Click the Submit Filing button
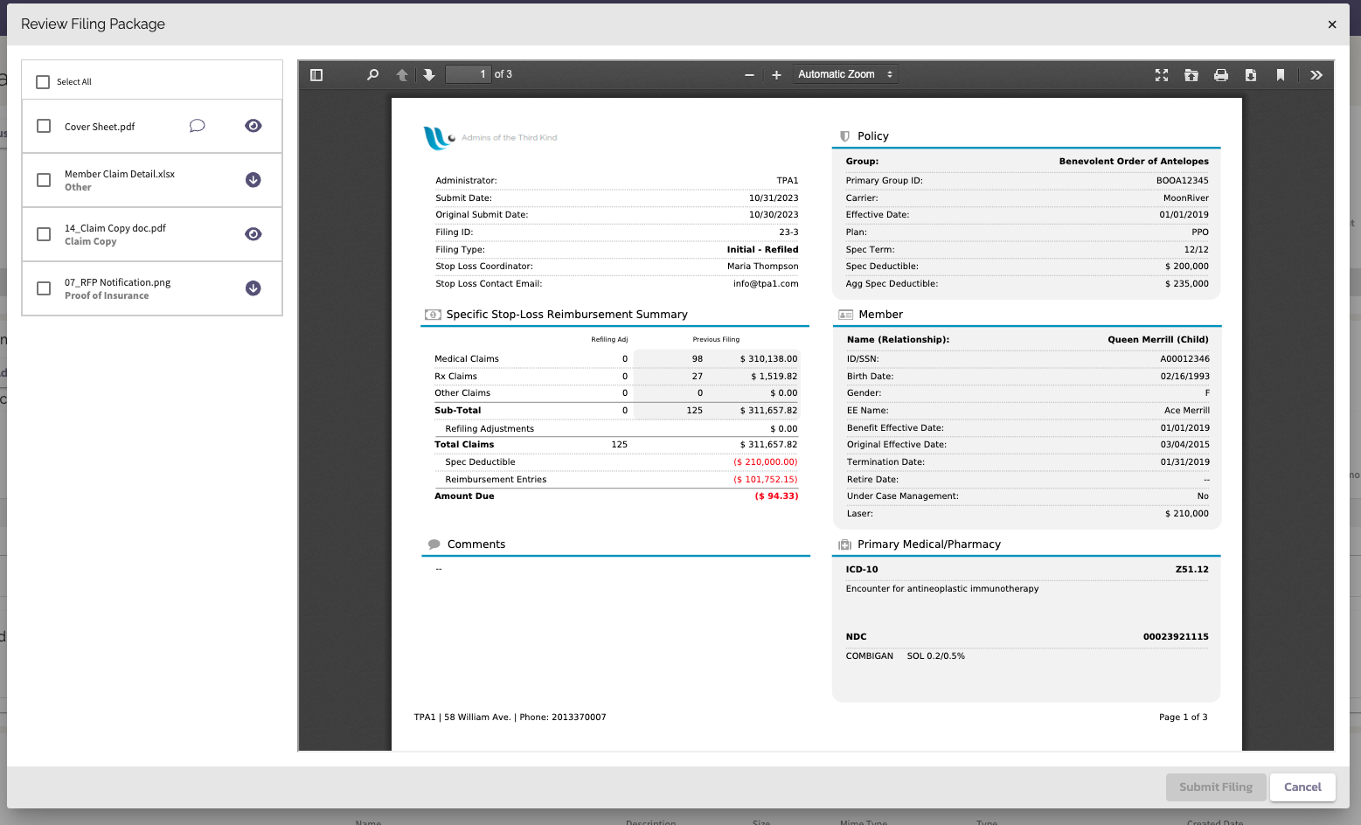 point(1215,787)
